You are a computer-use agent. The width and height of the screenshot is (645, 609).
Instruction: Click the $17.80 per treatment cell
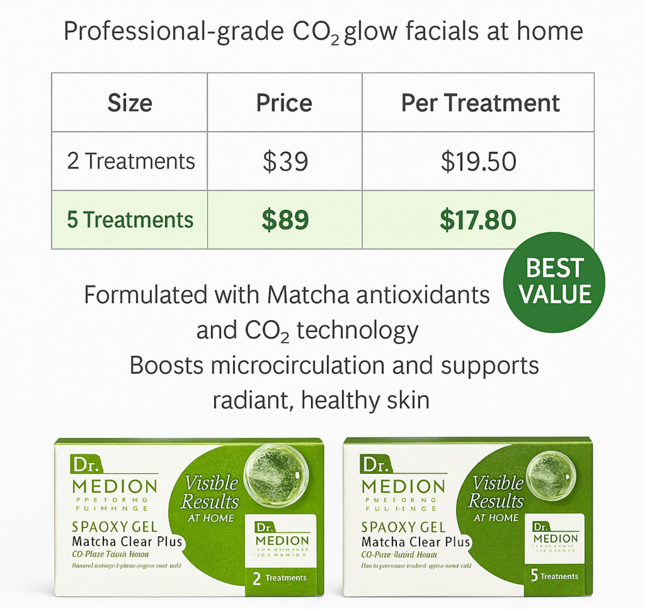[478, 220]
